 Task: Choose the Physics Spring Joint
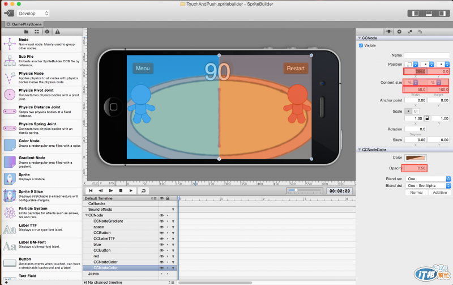point(42,128)
